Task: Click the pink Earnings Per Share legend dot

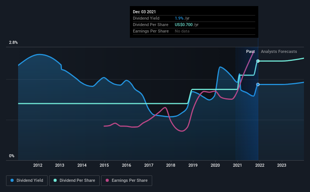Action: (107, 180)
